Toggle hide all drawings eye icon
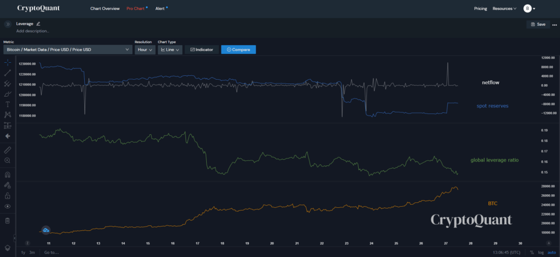560x257 pixels. [8, 207]
